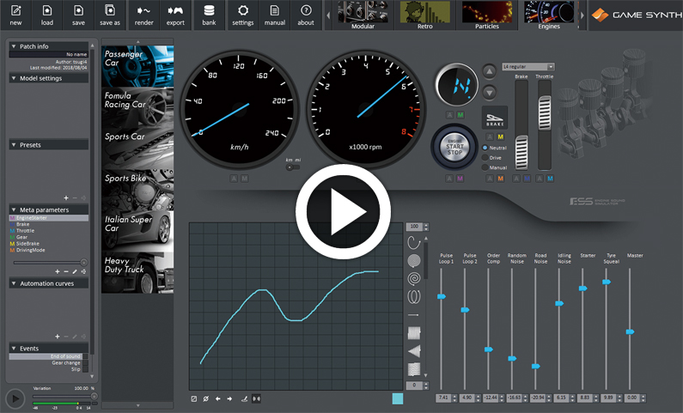Click the save icon in the toolbar

click(78, 10)
